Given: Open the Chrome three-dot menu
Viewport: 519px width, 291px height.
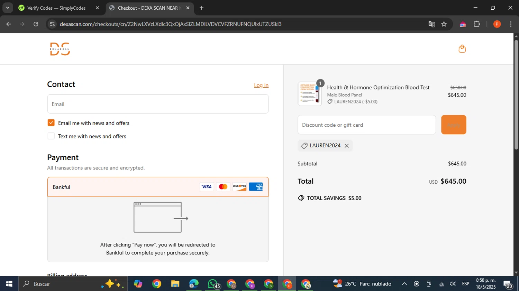Looking at the screenshot, I should [511, 24].
